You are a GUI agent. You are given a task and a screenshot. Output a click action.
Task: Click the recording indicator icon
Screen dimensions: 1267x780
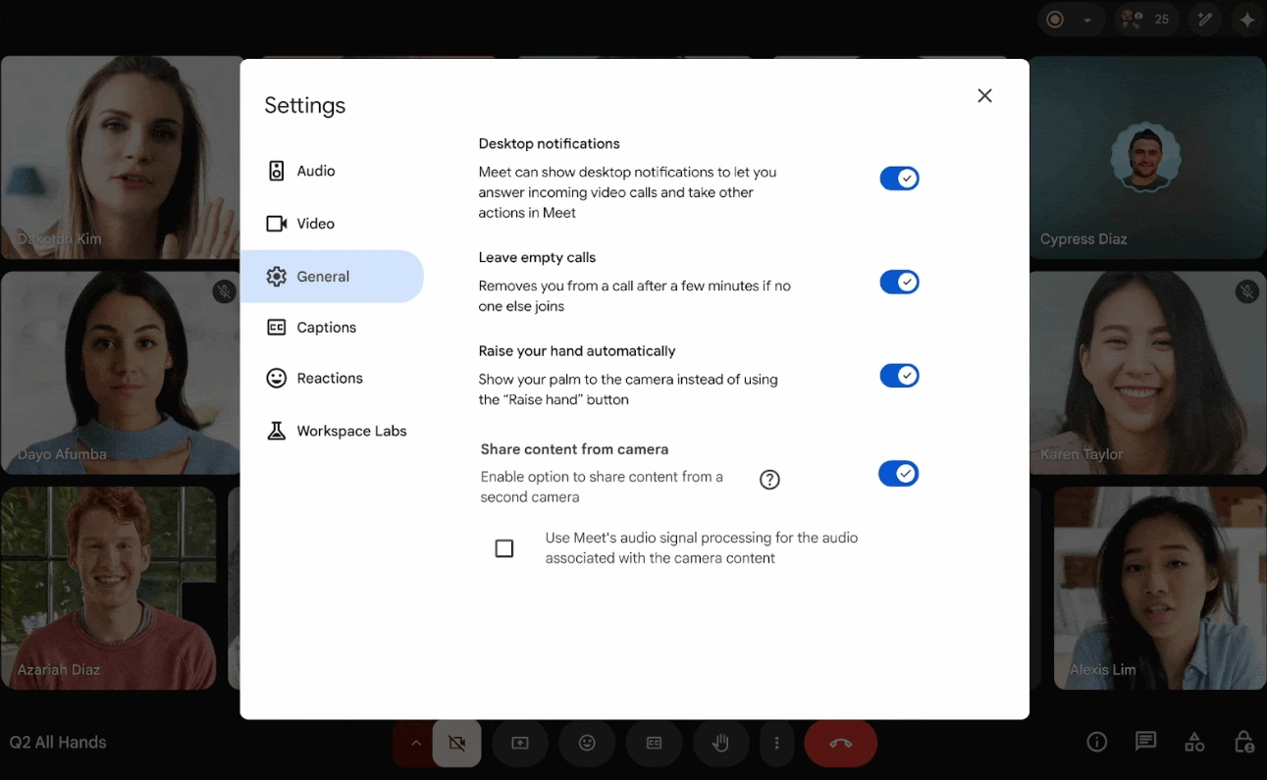point(1056,20)
